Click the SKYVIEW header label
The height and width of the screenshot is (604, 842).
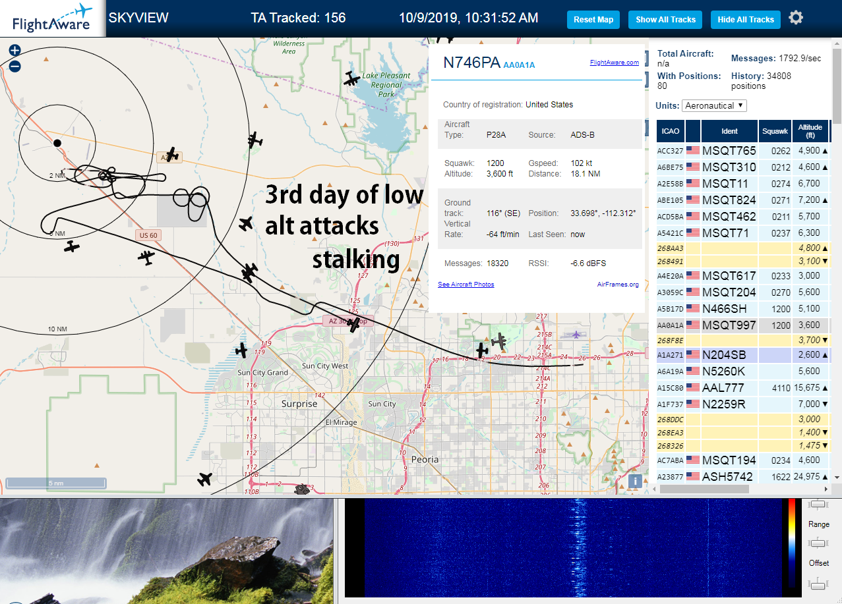138,18
